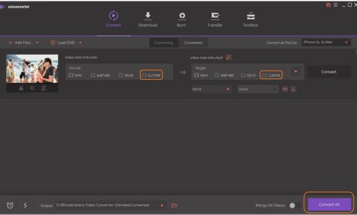Open the crop tool under thumbnail

(32, 88)
